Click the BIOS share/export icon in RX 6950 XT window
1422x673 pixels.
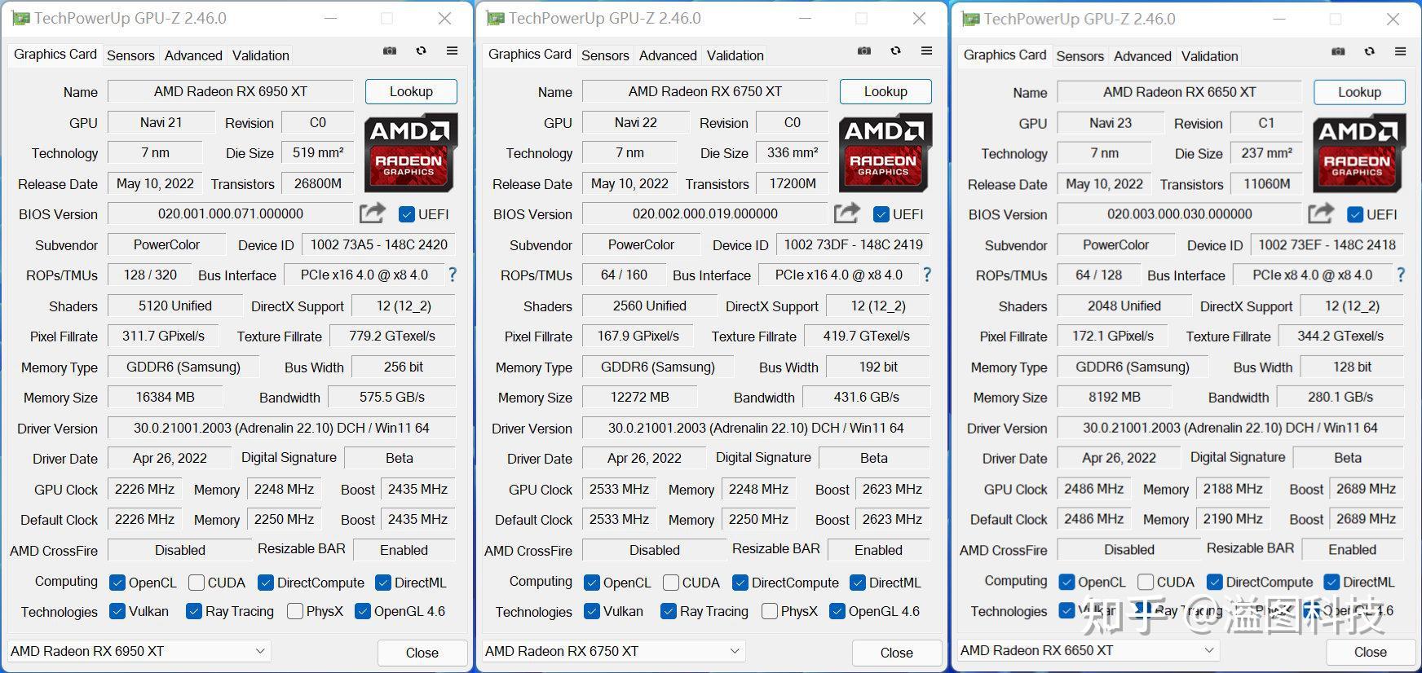pyautogui.click(x=372, y=213)
